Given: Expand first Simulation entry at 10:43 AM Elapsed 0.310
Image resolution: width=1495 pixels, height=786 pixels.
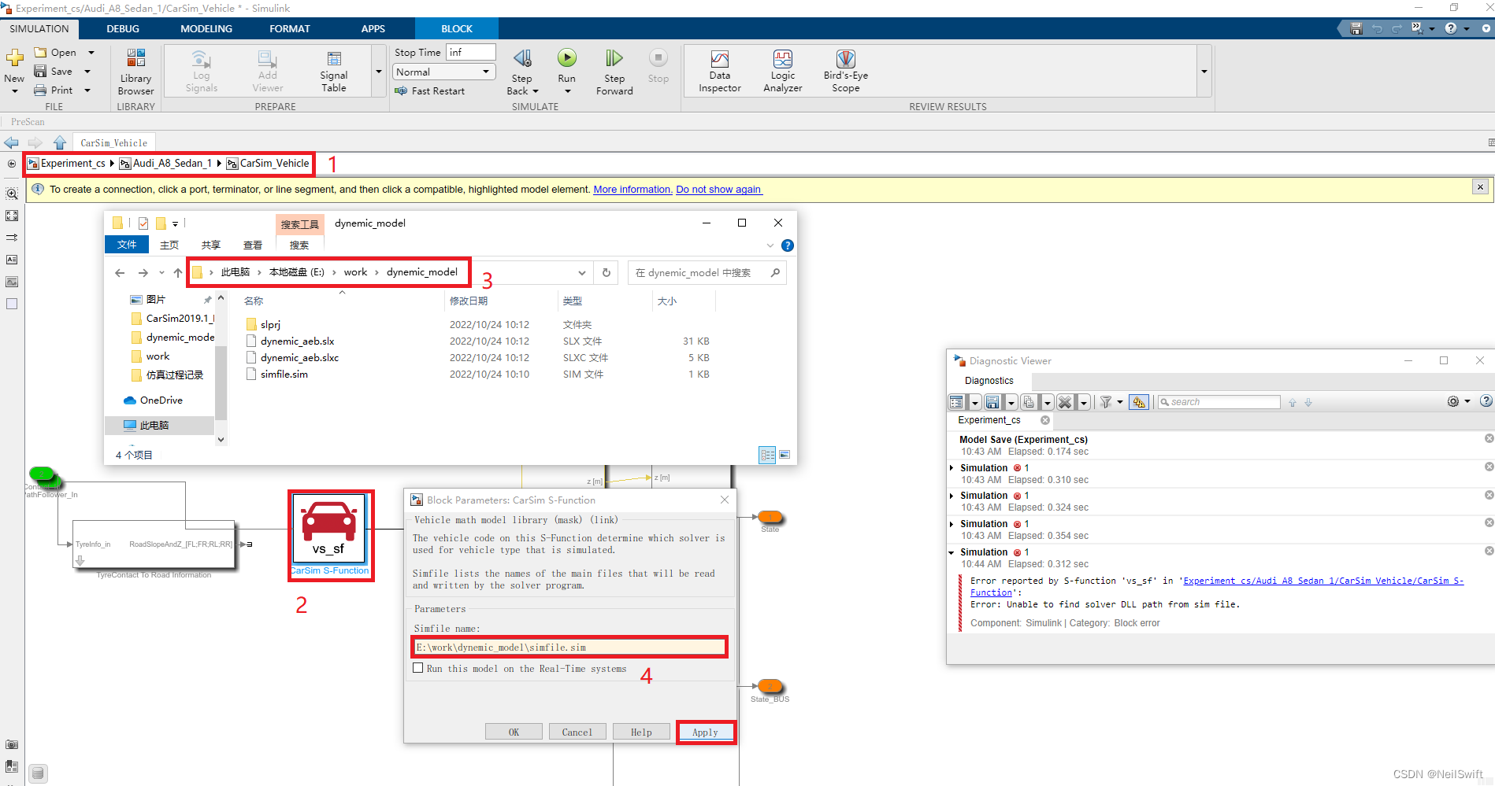Looking at the screenshot, I should tap(952, 468).
